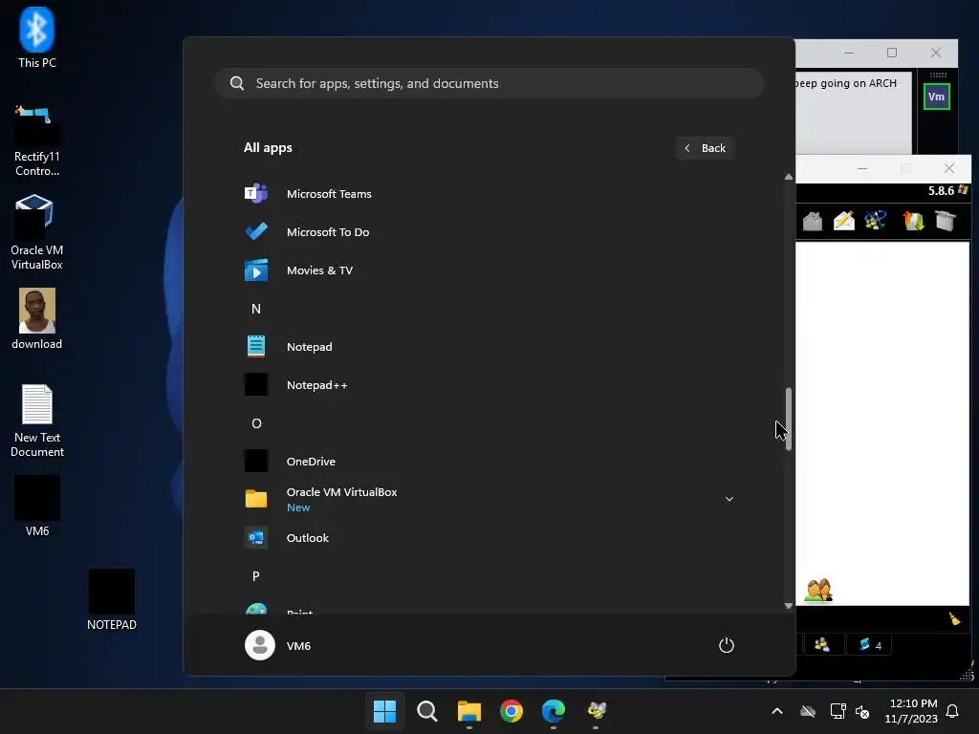Image resolution: width=979 pixels, height=734 pixels.
Task: Open This PC desktop icon
Action: pos(37,38)
